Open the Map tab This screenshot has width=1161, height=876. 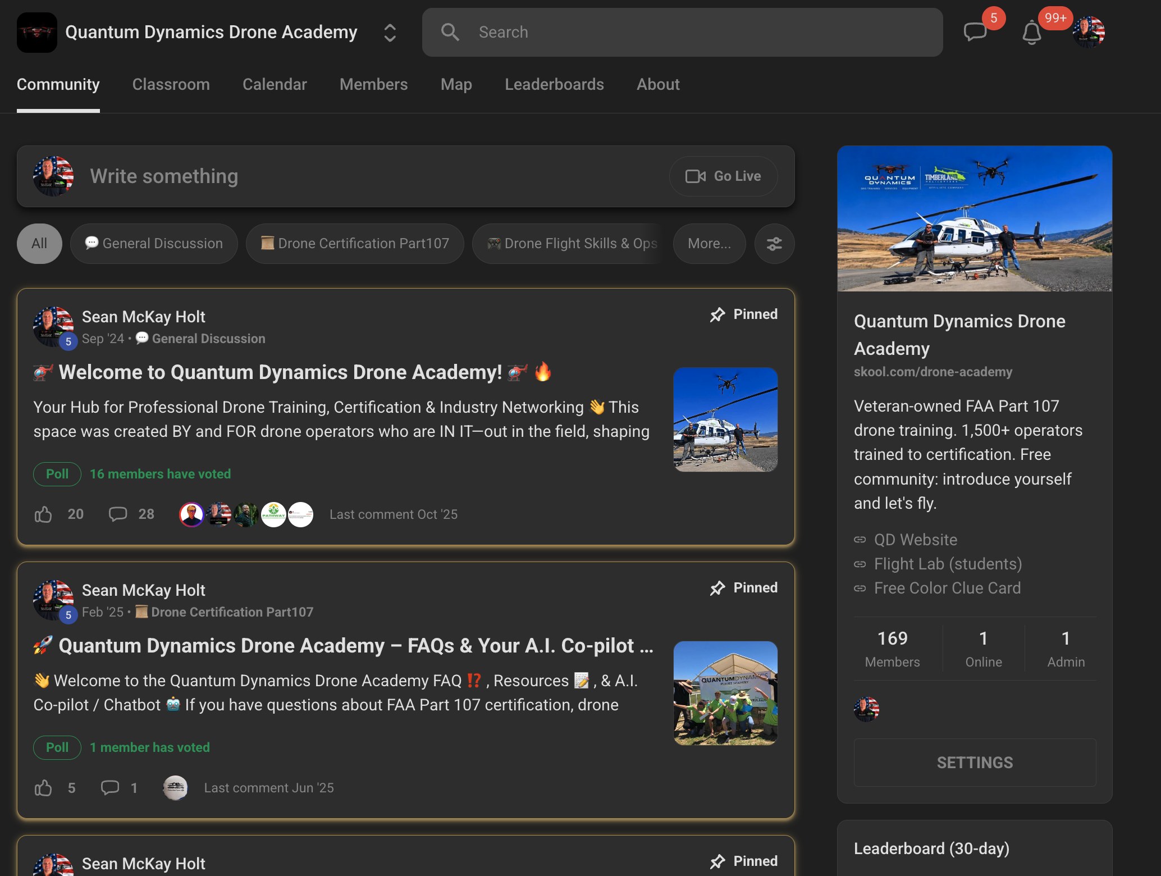[x=456, y=84]
